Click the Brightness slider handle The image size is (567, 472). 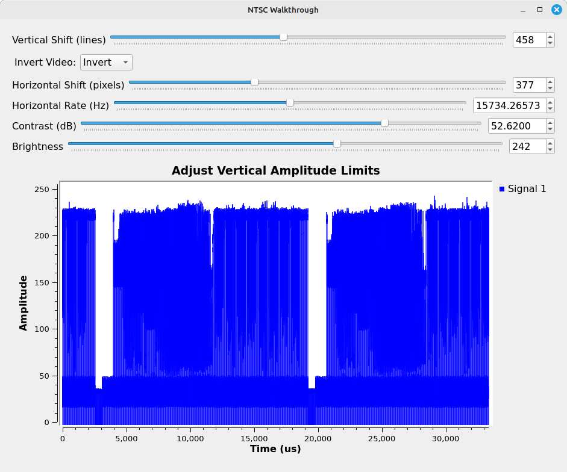pyautogui.click(x=337, y=143)
